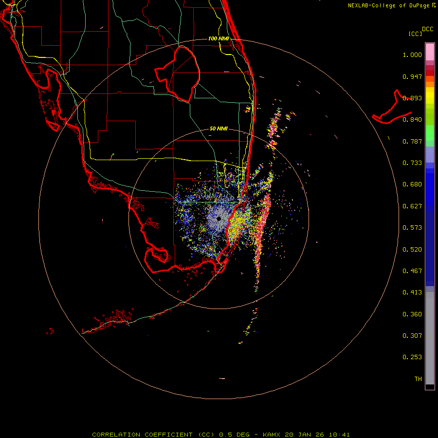Click the [CC] legend unit label
The width and height of the screenshot is (438, 438).
coord(415,34)
